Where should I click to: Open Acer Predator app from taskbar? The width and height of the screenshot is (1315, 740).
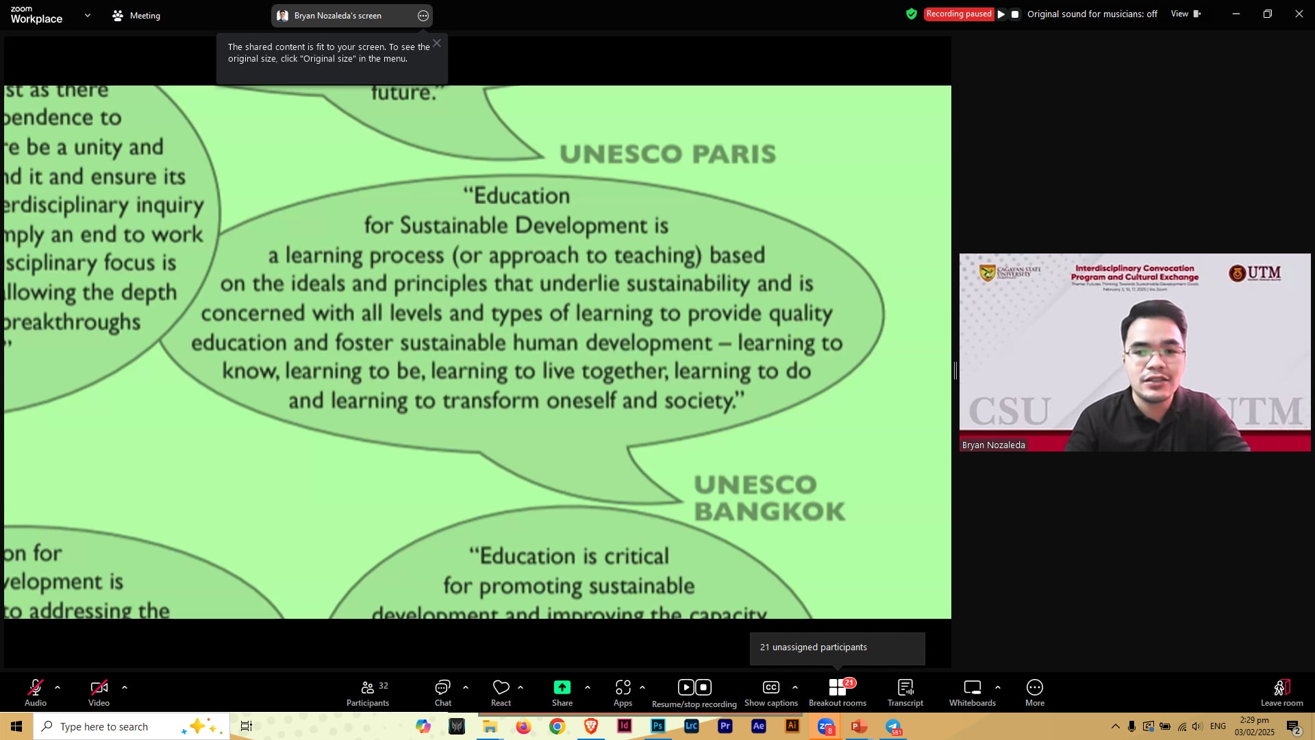coord(457,726)
